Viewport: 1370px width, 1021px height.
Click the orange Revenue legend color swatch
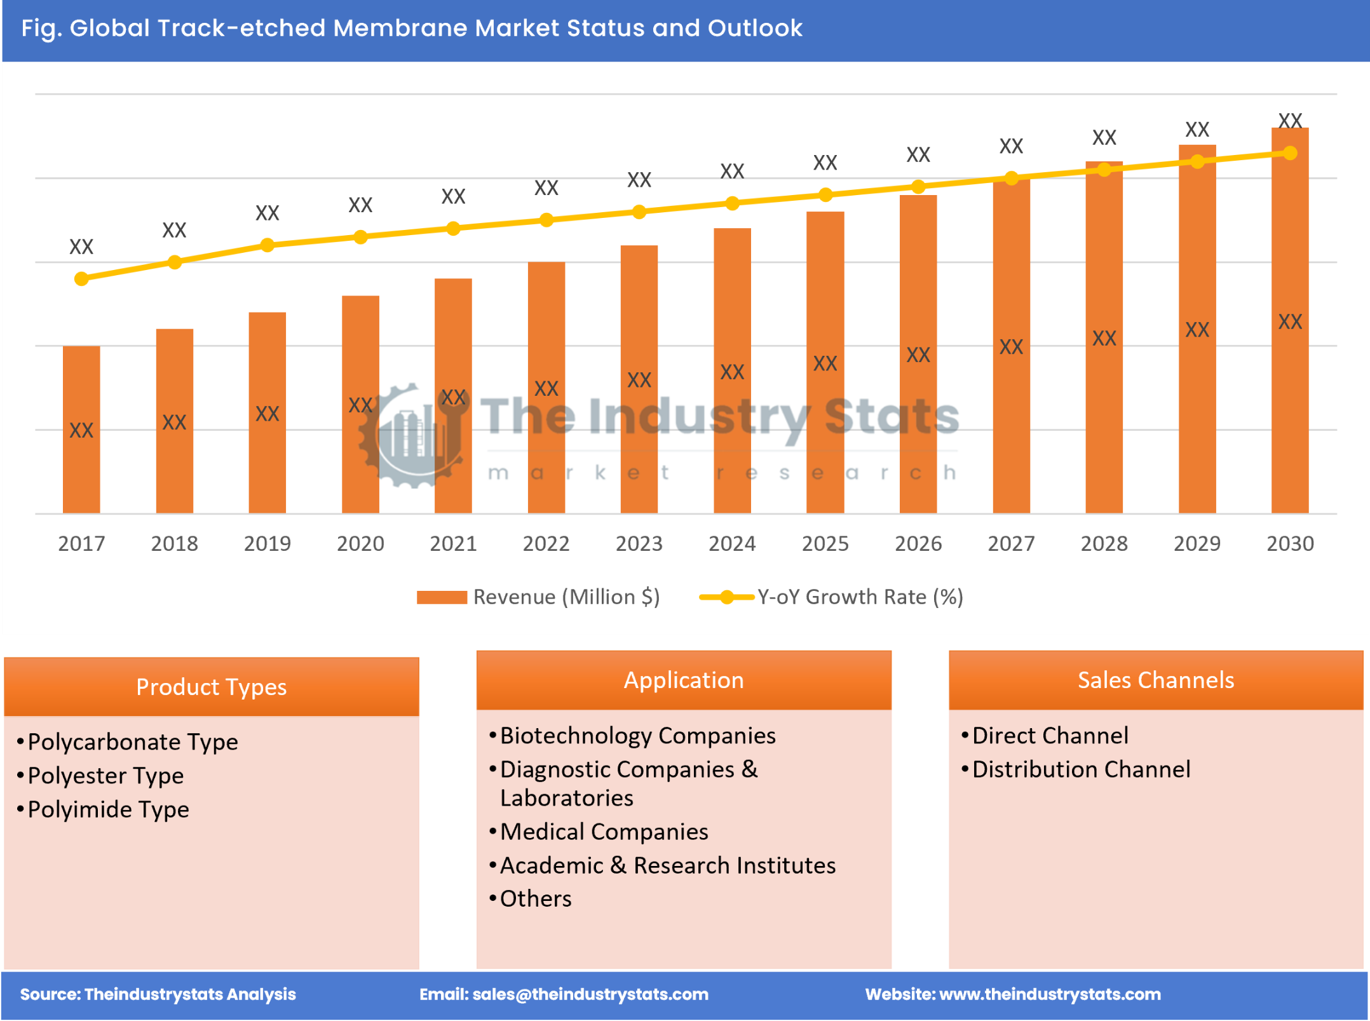[x=441, y=597]
